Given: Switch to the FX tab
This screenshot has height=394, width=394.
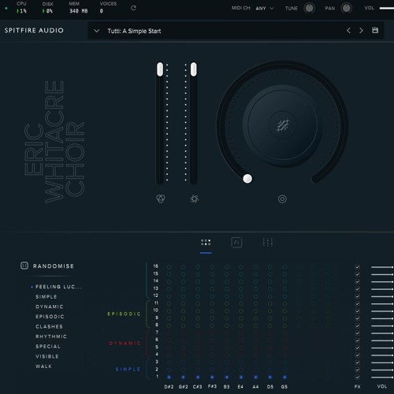Looking at the screenshot, I should tap(236, 242).
